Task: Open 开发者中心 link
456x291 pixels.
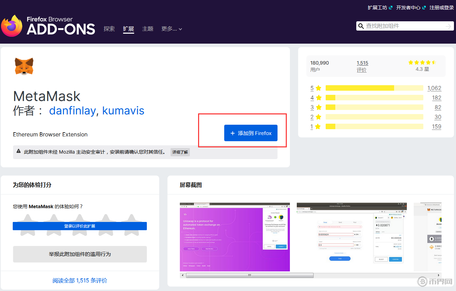Action: coord(408,8)
